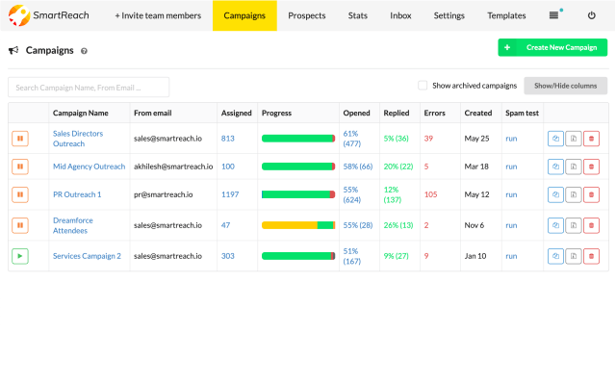
Task: Pause the Sales Directors Outreach campaign
Action: [x=20, y=139]
